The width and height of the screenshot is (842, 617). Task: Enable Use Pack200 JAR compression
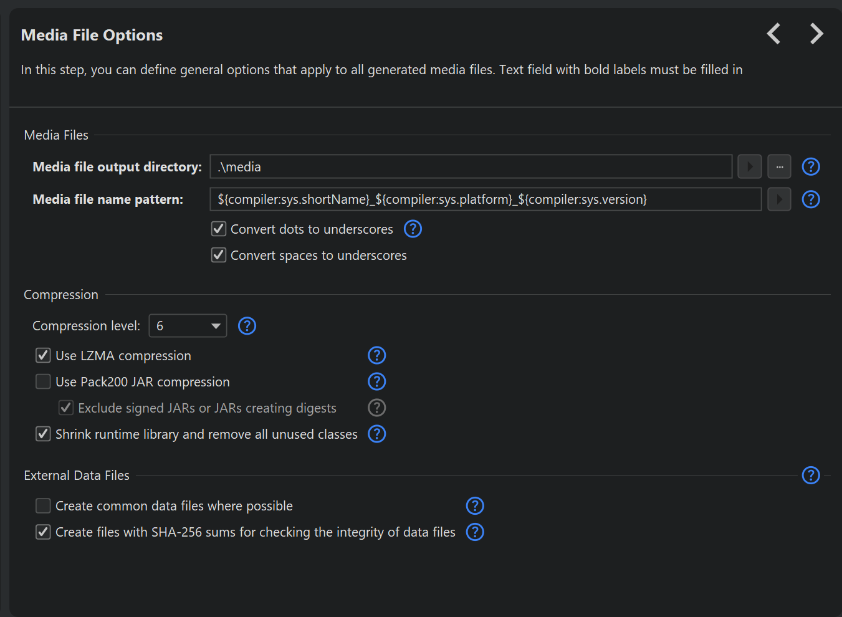pyautogui.click(x=43, y=381)
